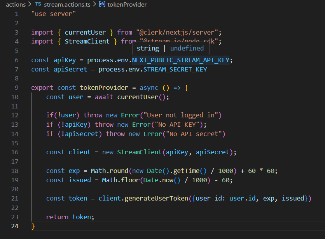Place cursor on "return token" statement
Screen dimensions: 325x239
[x=70, y=217]
